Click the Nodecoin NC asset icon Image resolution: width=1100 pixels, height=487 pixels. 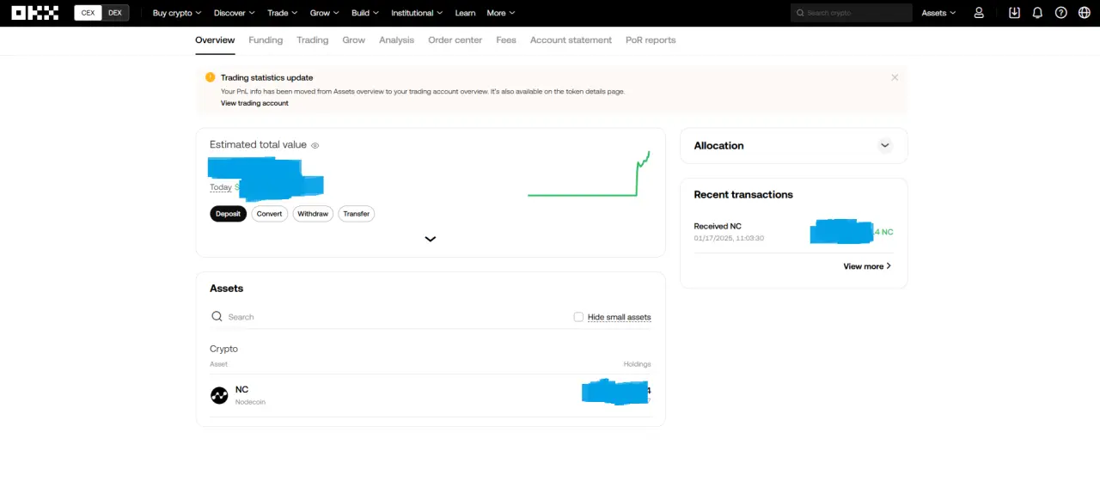(219, 395)
